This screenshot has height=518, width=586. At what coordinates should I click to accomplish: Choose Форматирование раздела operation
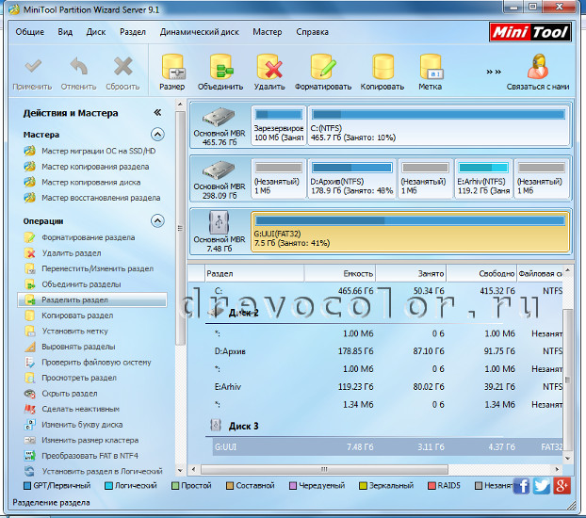(x=79, y=237)
